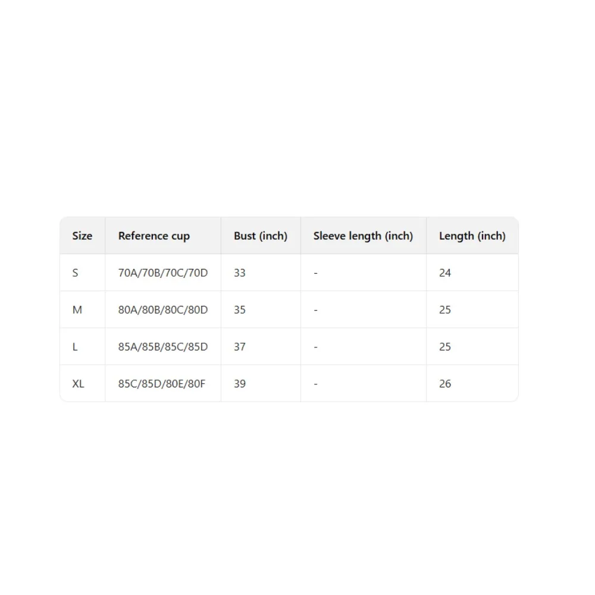Click the XL size cell
The image size is (595, 595).
79,384
